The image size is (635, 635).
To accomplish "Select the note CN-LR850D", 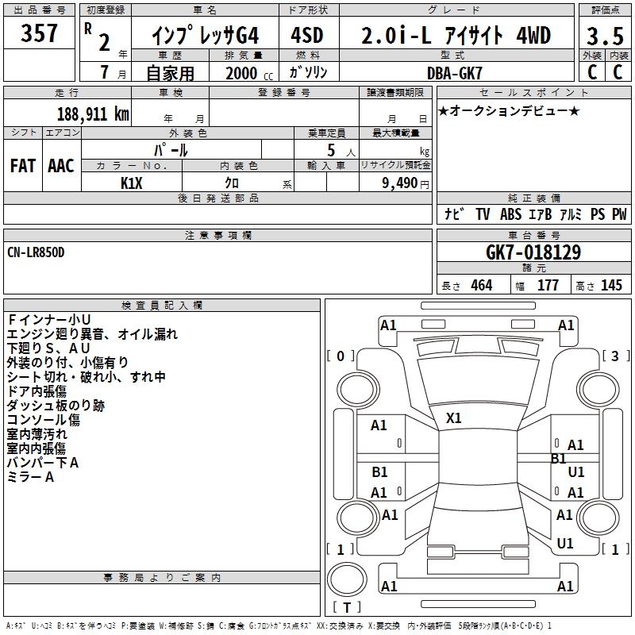I will click(36, 252).
